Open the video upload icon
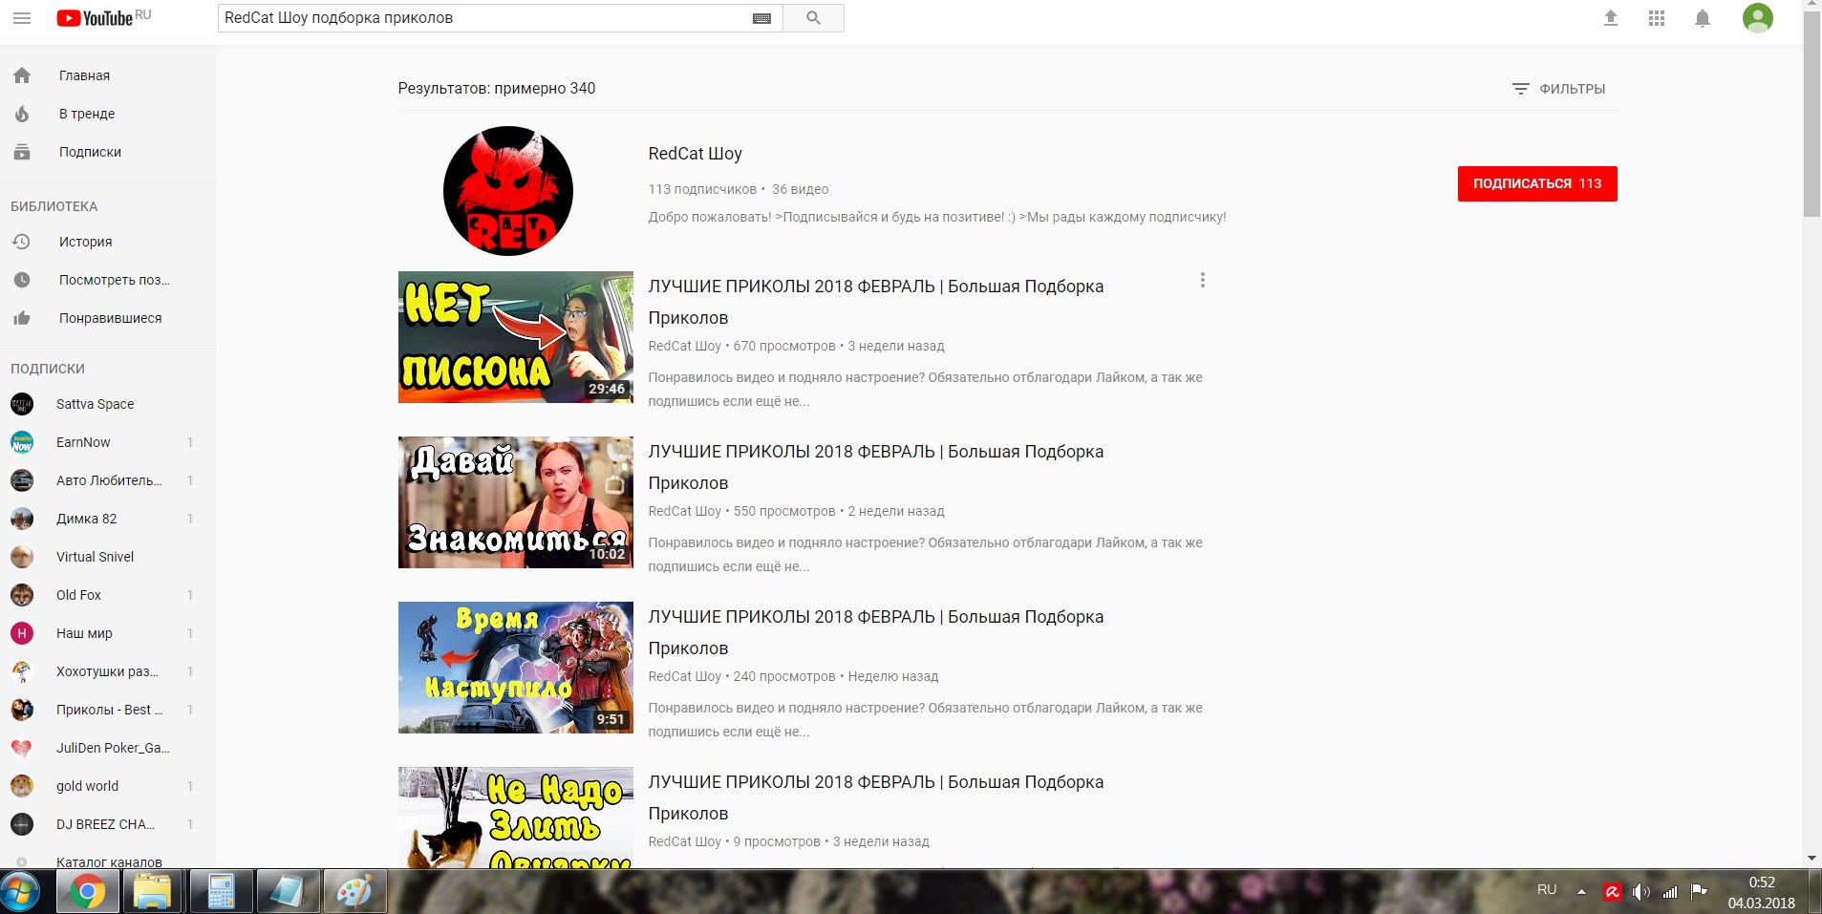The width and height of the screenshot is (1822, 914). 1611,18
